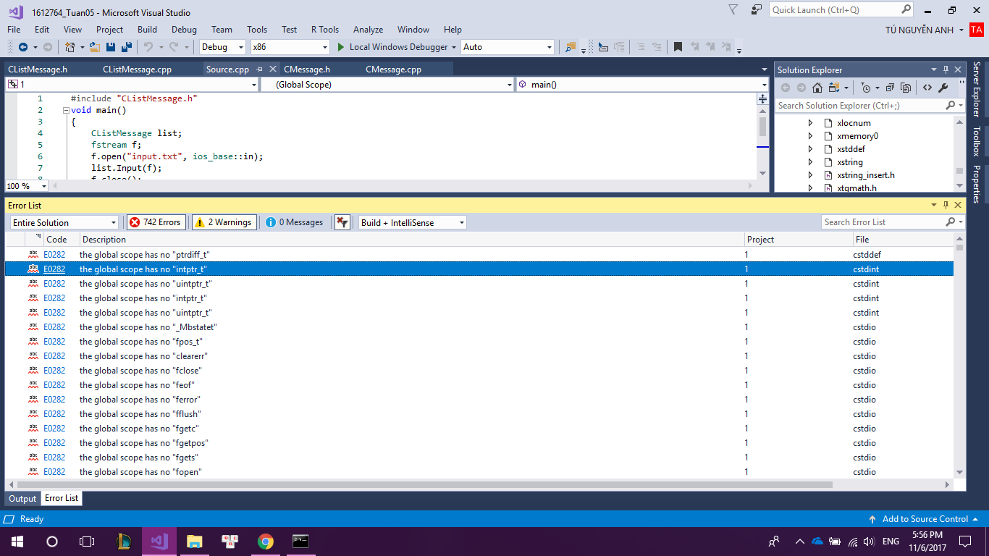Click the Undo toolbar arrow
Image resolution: width=989 pixels, height=556 pixels.
coord(148,47)
